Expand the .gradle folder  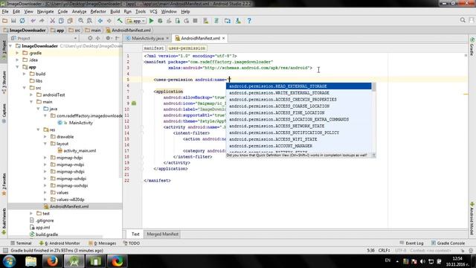[x=17, y=53]
